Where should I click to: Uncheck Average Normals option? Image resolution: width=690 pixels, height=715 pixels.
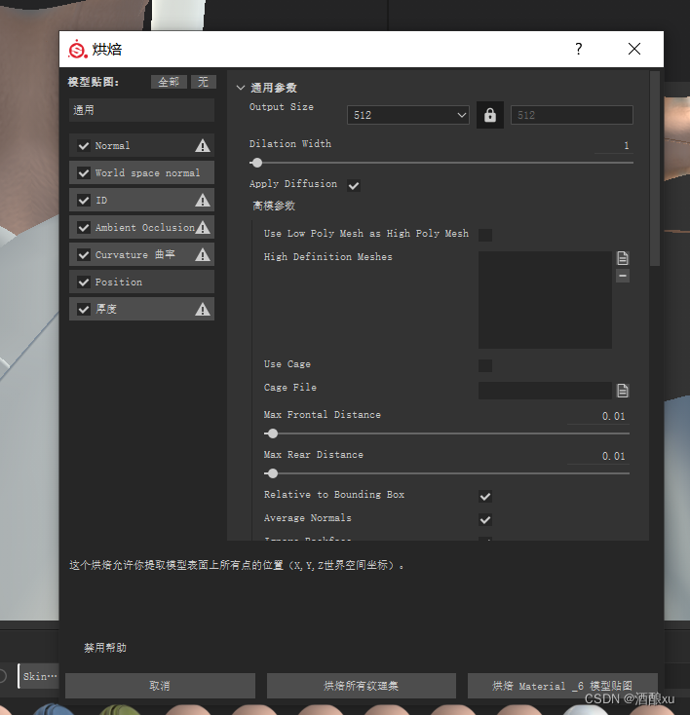tap(485, 520)
